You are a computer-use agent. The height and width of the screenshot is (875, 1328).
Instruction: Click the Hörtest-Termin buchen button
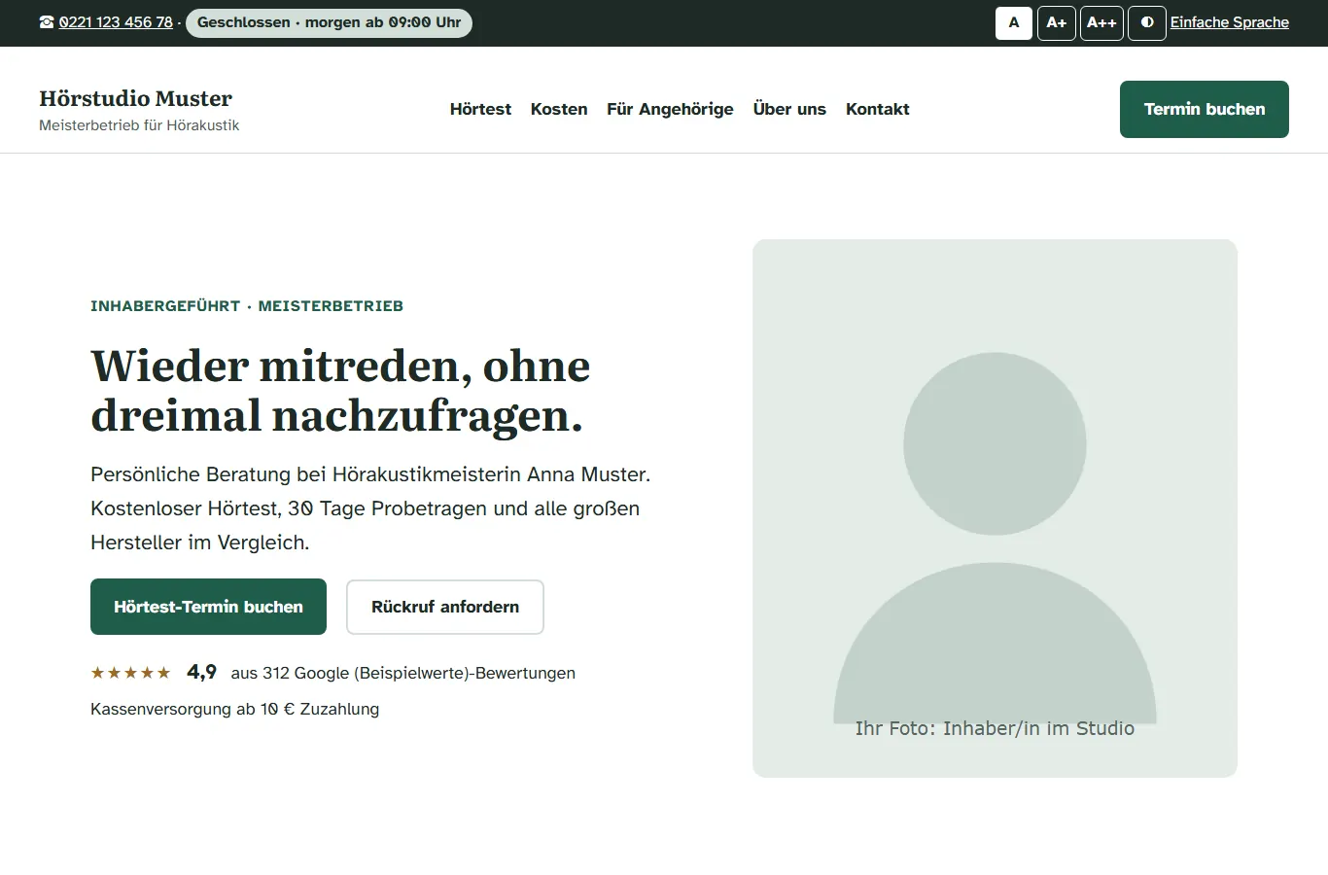point(208,607)
